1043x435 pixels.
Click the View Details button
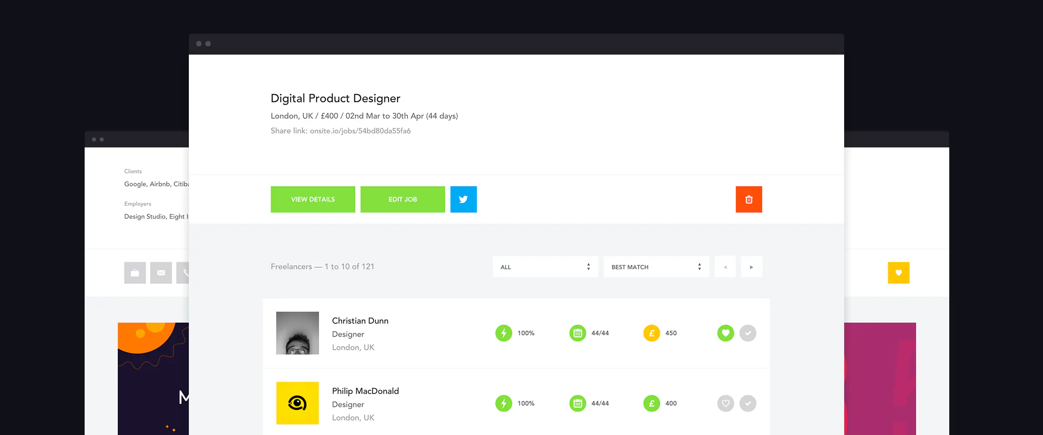[313, 199]
